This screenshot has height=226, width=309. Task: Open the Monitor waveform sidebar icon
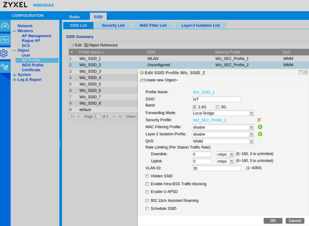click(5, 40)
